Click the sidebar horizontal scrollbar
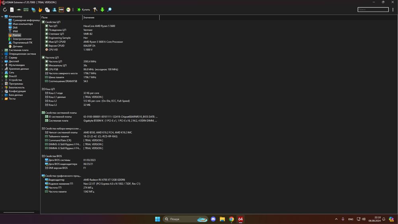The image size is (398, 224). coord(19,212)
